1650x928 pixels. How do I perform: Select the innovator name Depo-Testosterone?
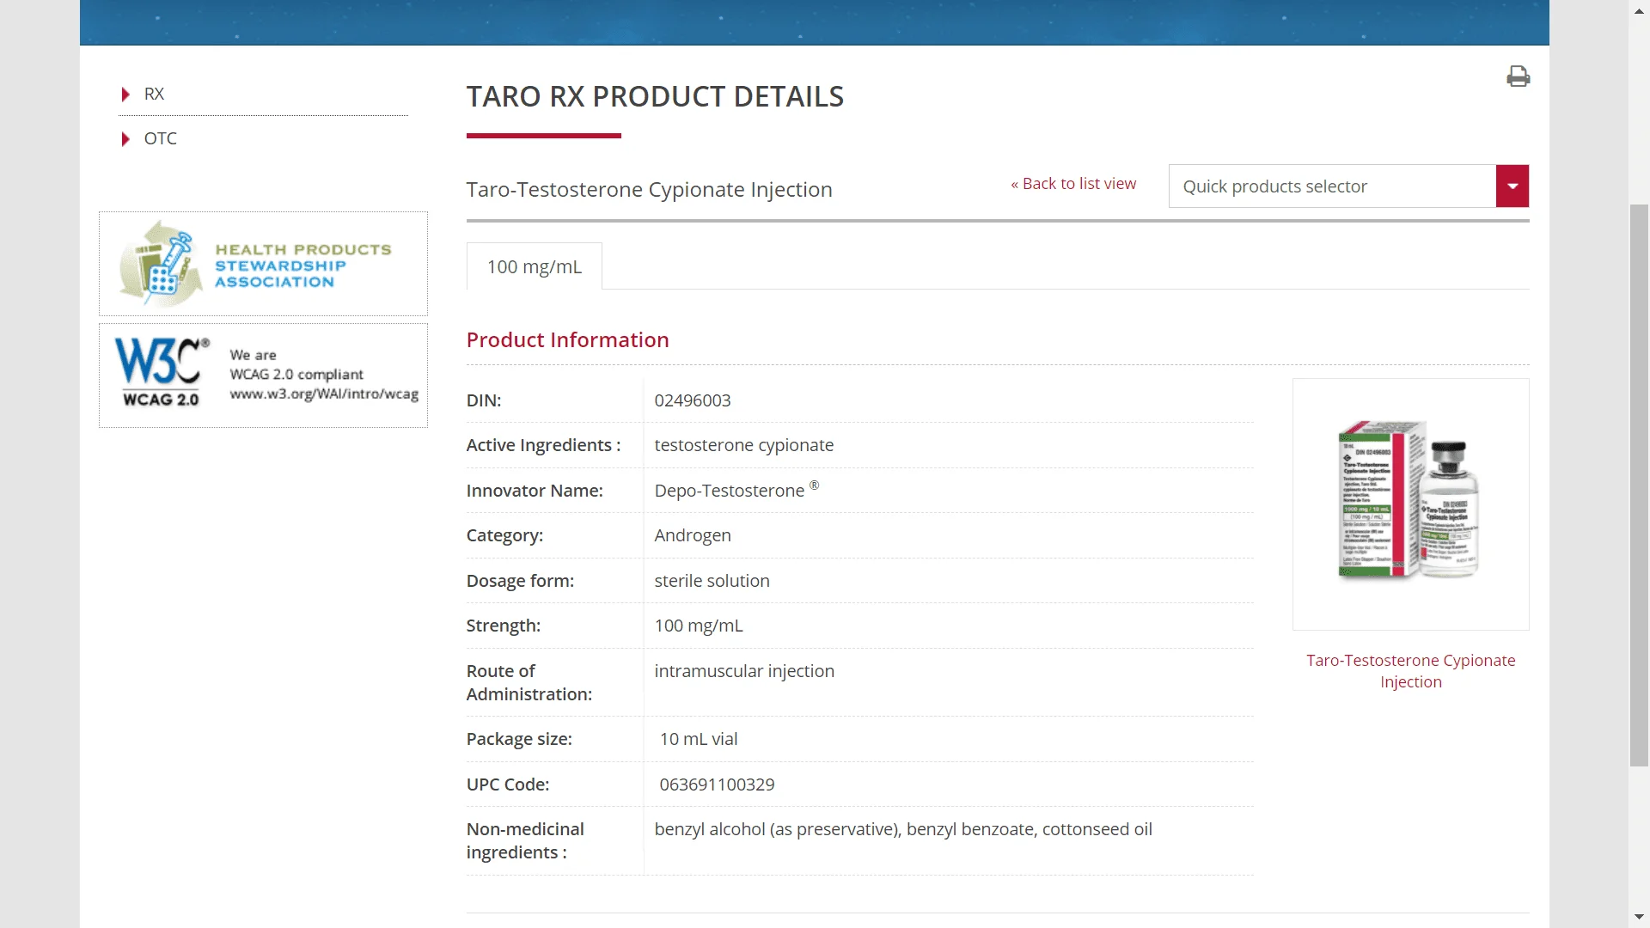(x=736, y=490)
